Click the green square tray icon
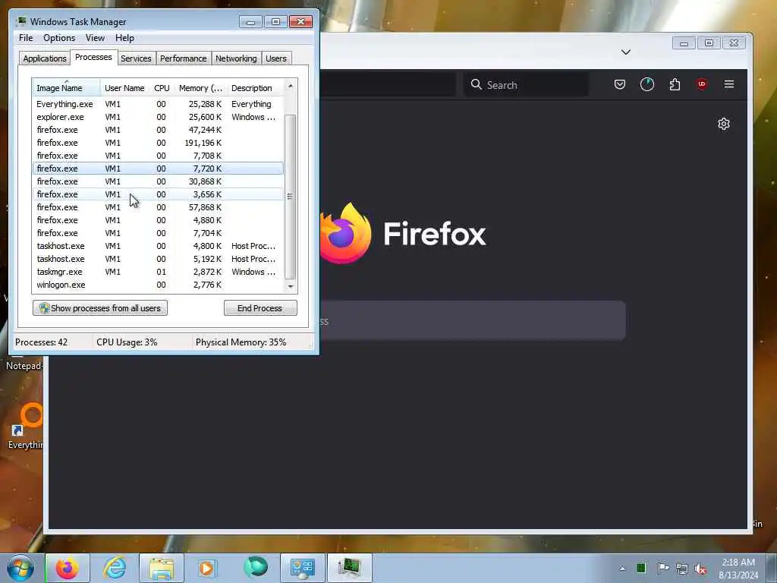This screenshot has height=583, width=777. point(641,568)
